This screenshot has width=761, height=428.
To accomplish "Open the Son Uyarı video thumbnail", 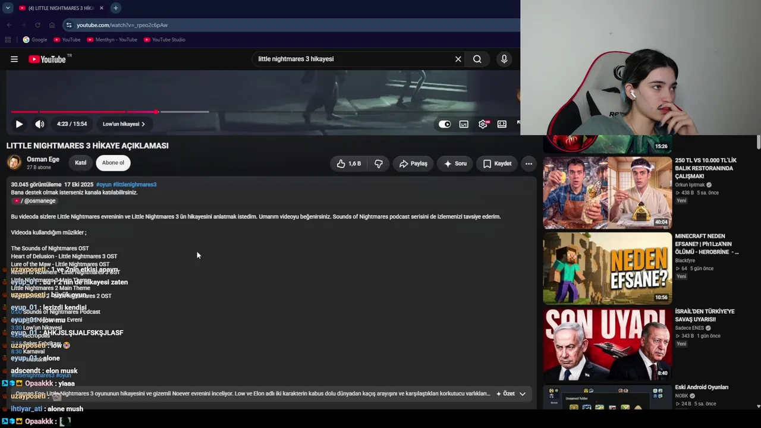I will pyautogui.click(x=607, y=344).
